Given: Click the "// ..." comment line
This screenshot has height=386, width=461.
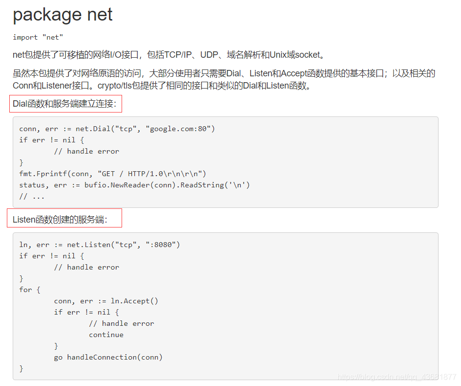Looking at the screenshot, I should pyautogui.click(x=32, y=196).
